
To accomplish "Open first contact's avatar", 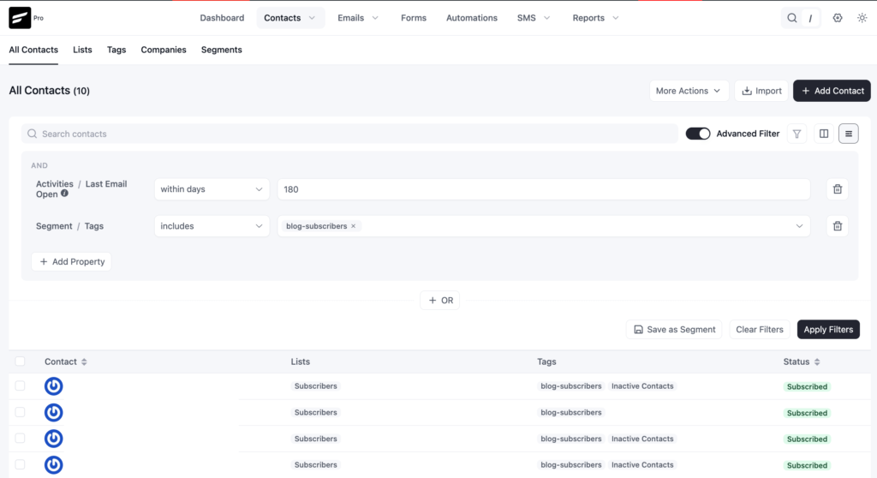I will pyautogui.click(x=54, y=386).
